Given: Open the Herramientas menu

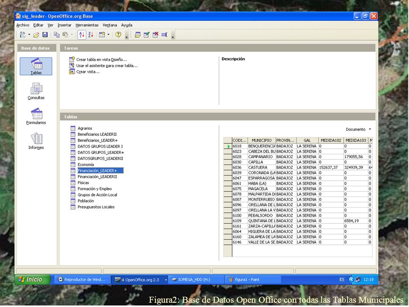Looking at the screenshot, I should tap(87, 25).
